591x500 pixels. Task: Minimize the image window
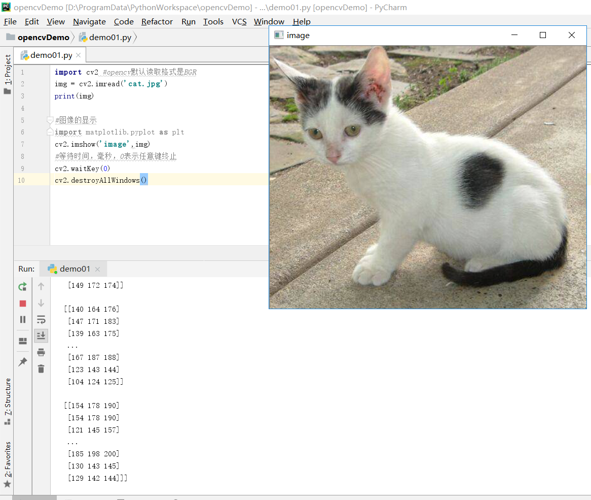click(x=514, y=35)
